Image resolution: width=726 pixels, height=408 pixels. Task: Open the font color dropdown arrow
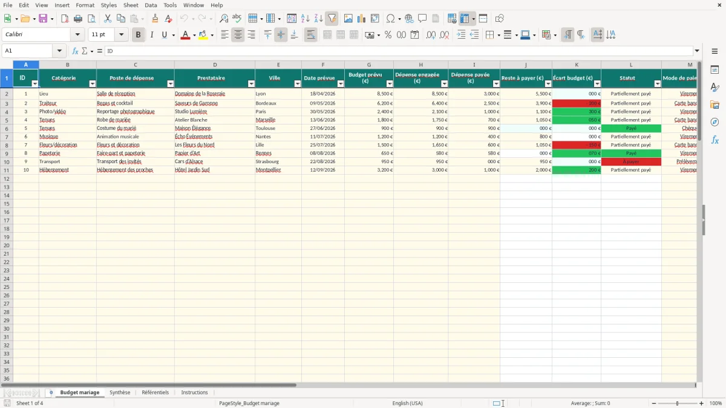(x=194, y=35)
